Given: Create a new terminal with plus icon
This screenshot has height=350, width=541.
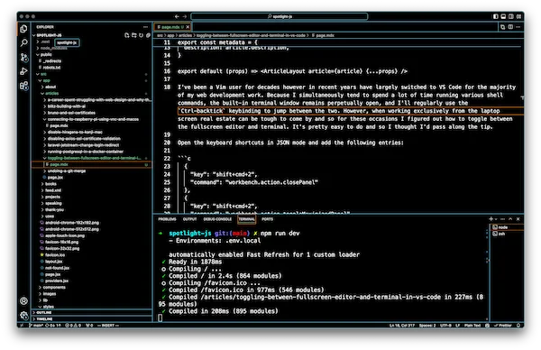Looking at the screenshot, I should [x=491, y=219].
